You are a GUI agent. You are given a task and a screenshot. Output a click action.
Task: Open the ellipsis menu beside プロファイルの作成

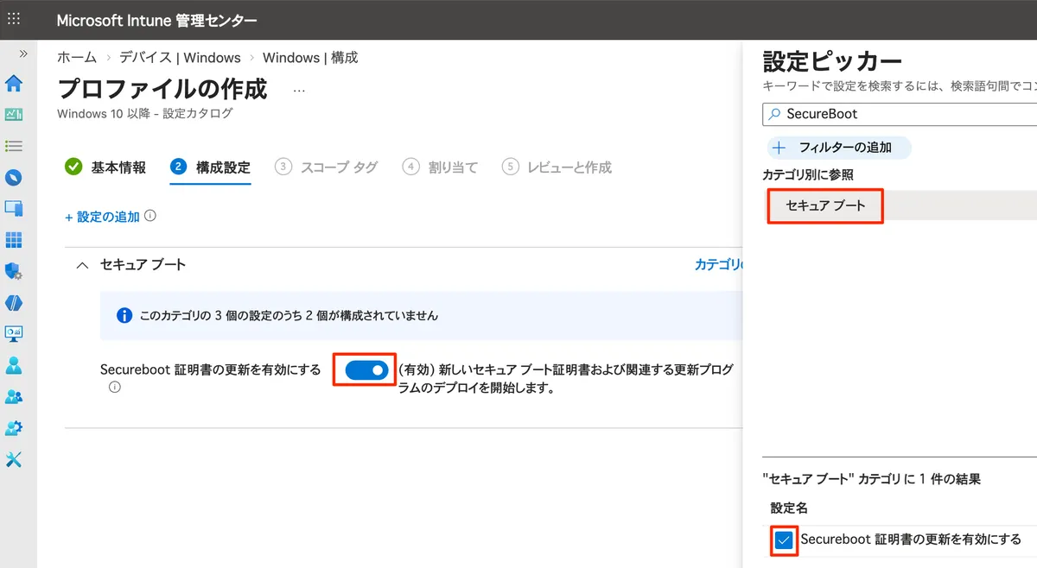tap(299, 89)
